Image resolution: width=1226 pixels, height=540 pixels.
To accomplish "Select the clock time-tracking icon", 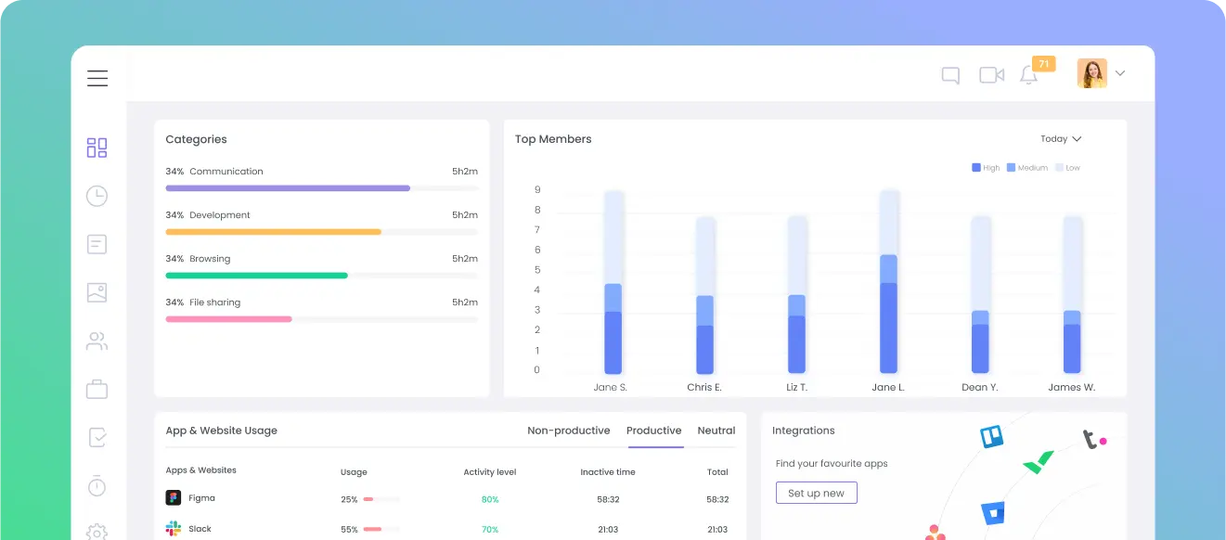I will (x=97, y=196).
